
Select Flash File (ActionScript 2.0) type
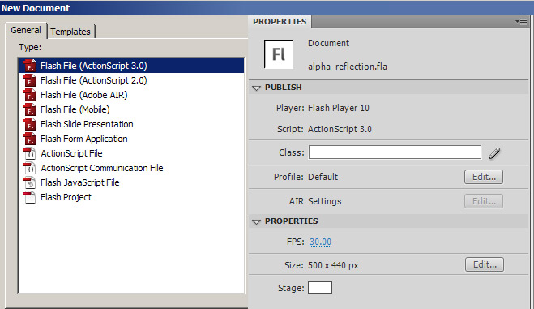click(x=131, y=80)
